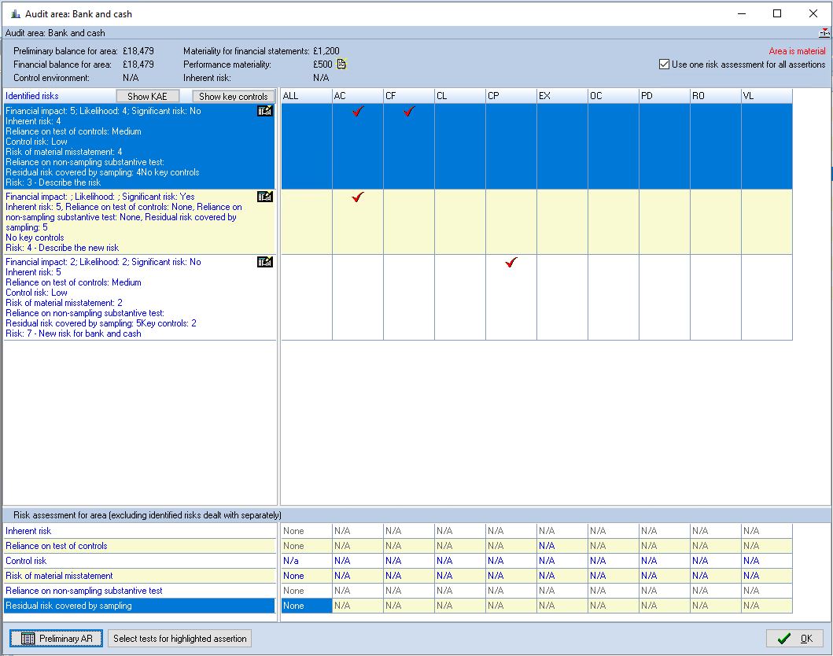Select the RO column header
The image size is (833, 656).
click(x=715, y=96)
